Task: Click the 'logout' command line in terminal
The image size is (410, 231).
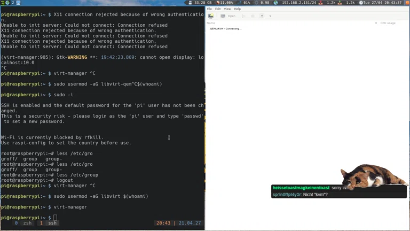Action: [x=65, y=180]
